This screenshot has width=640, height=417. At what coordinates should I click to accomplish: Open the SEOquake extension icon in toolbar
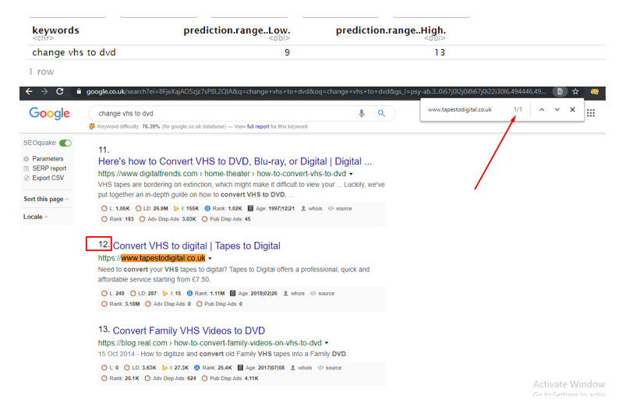pyautogui.click(x=594, y=91)
